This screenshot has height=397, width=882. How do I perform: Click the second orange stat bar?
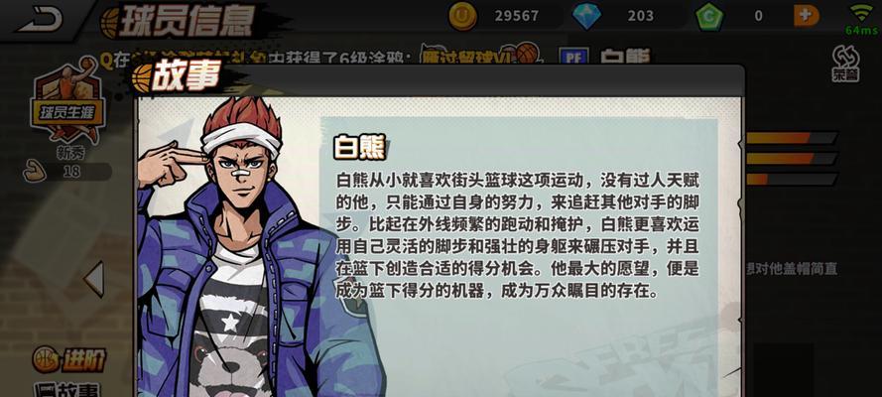click(x=791, y=159)
